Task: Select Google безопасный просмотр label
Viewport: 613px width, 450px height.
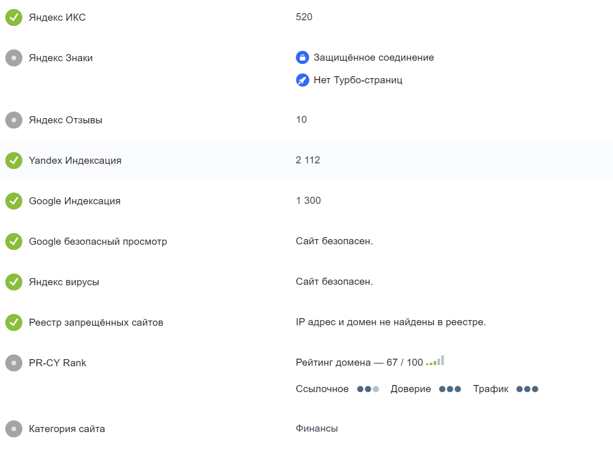Action: [x=98, y=241]
